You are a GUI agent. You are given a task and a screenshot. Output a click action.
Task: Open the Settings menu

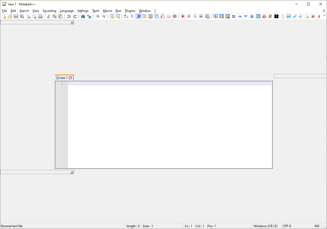(83, 11)
